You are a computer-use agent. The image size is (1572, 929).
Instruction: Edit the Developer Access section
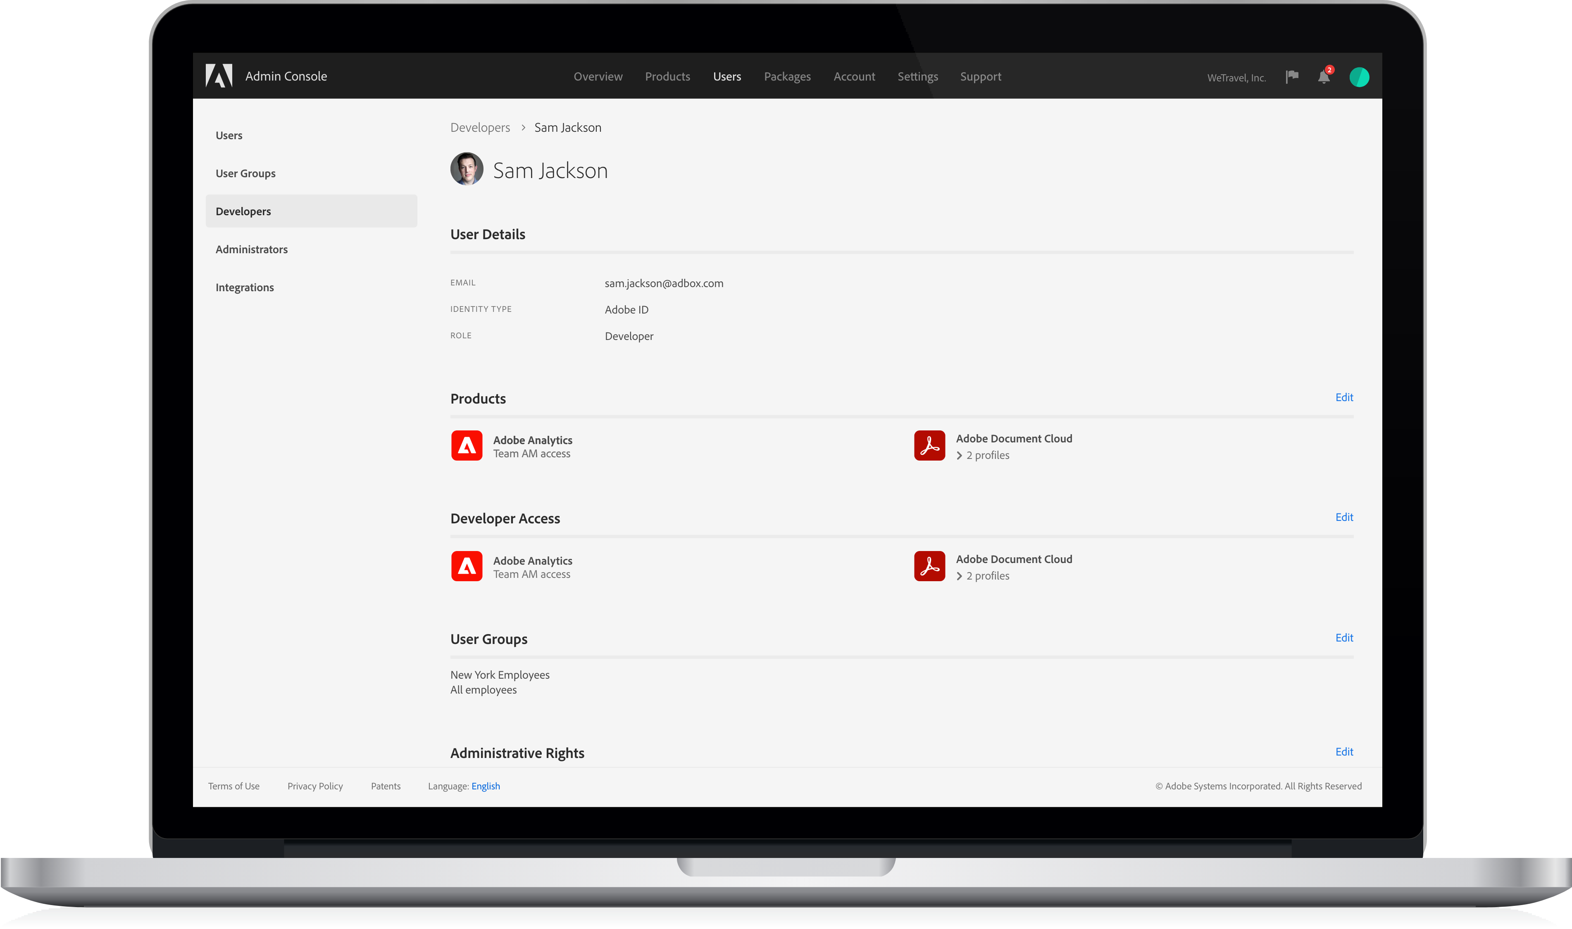1344,517
